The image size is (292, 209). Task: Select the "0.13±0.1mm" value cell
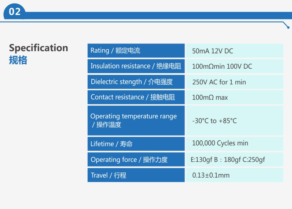234,175
